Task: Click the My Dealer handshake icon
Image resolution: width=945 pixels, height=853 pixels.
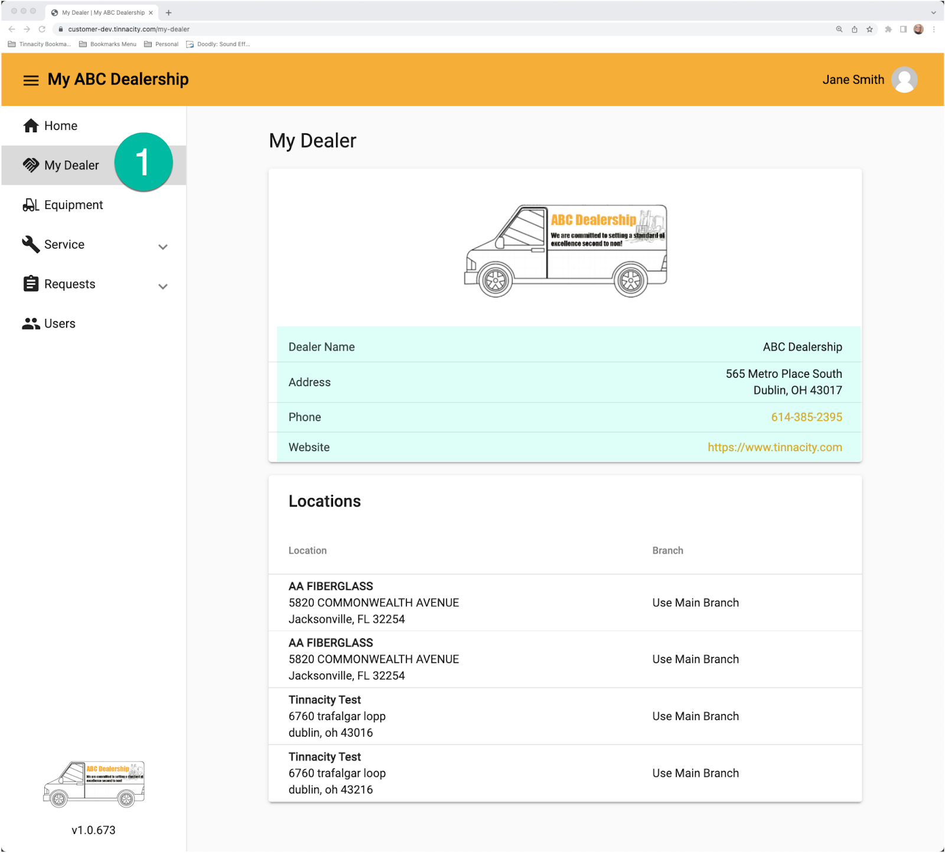Action: click(x=31, y=165)
